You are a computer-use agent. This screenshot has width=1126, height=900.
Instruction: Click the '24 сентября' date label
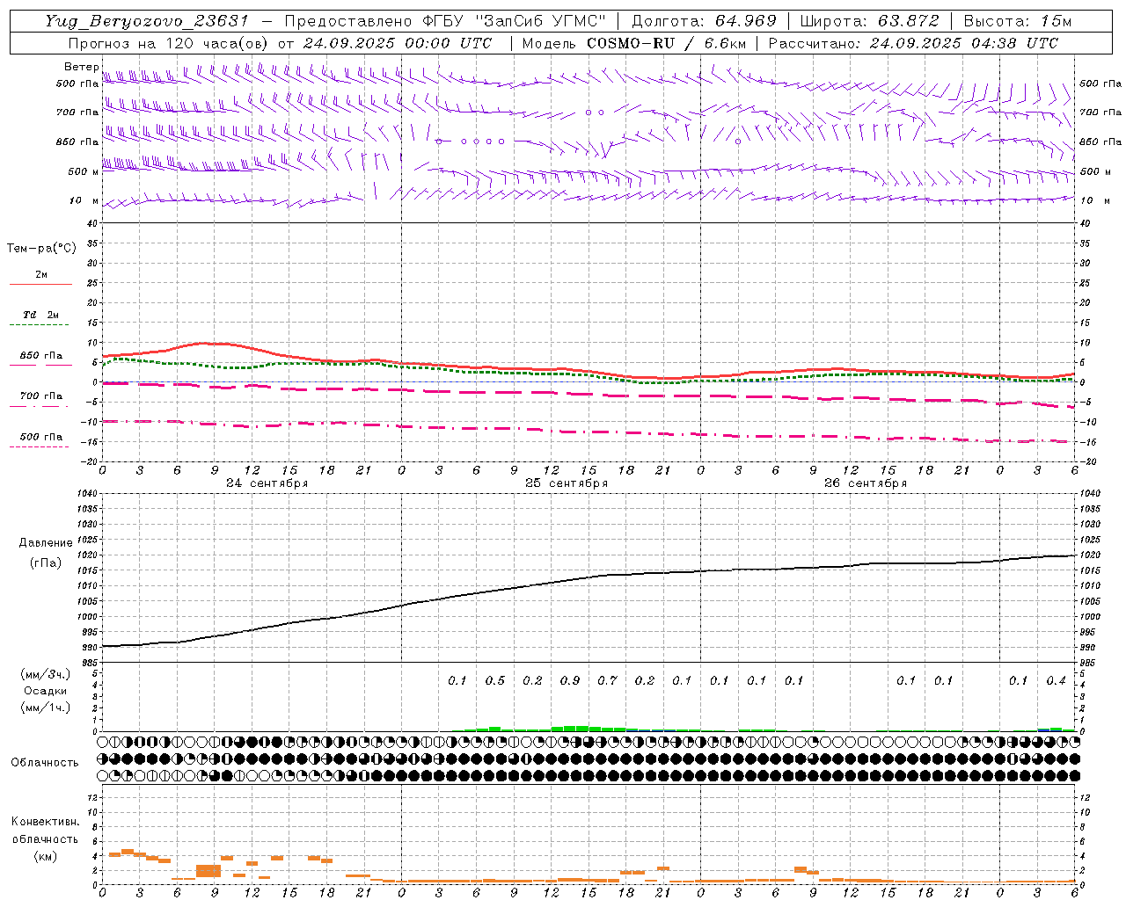coord(267,483)
